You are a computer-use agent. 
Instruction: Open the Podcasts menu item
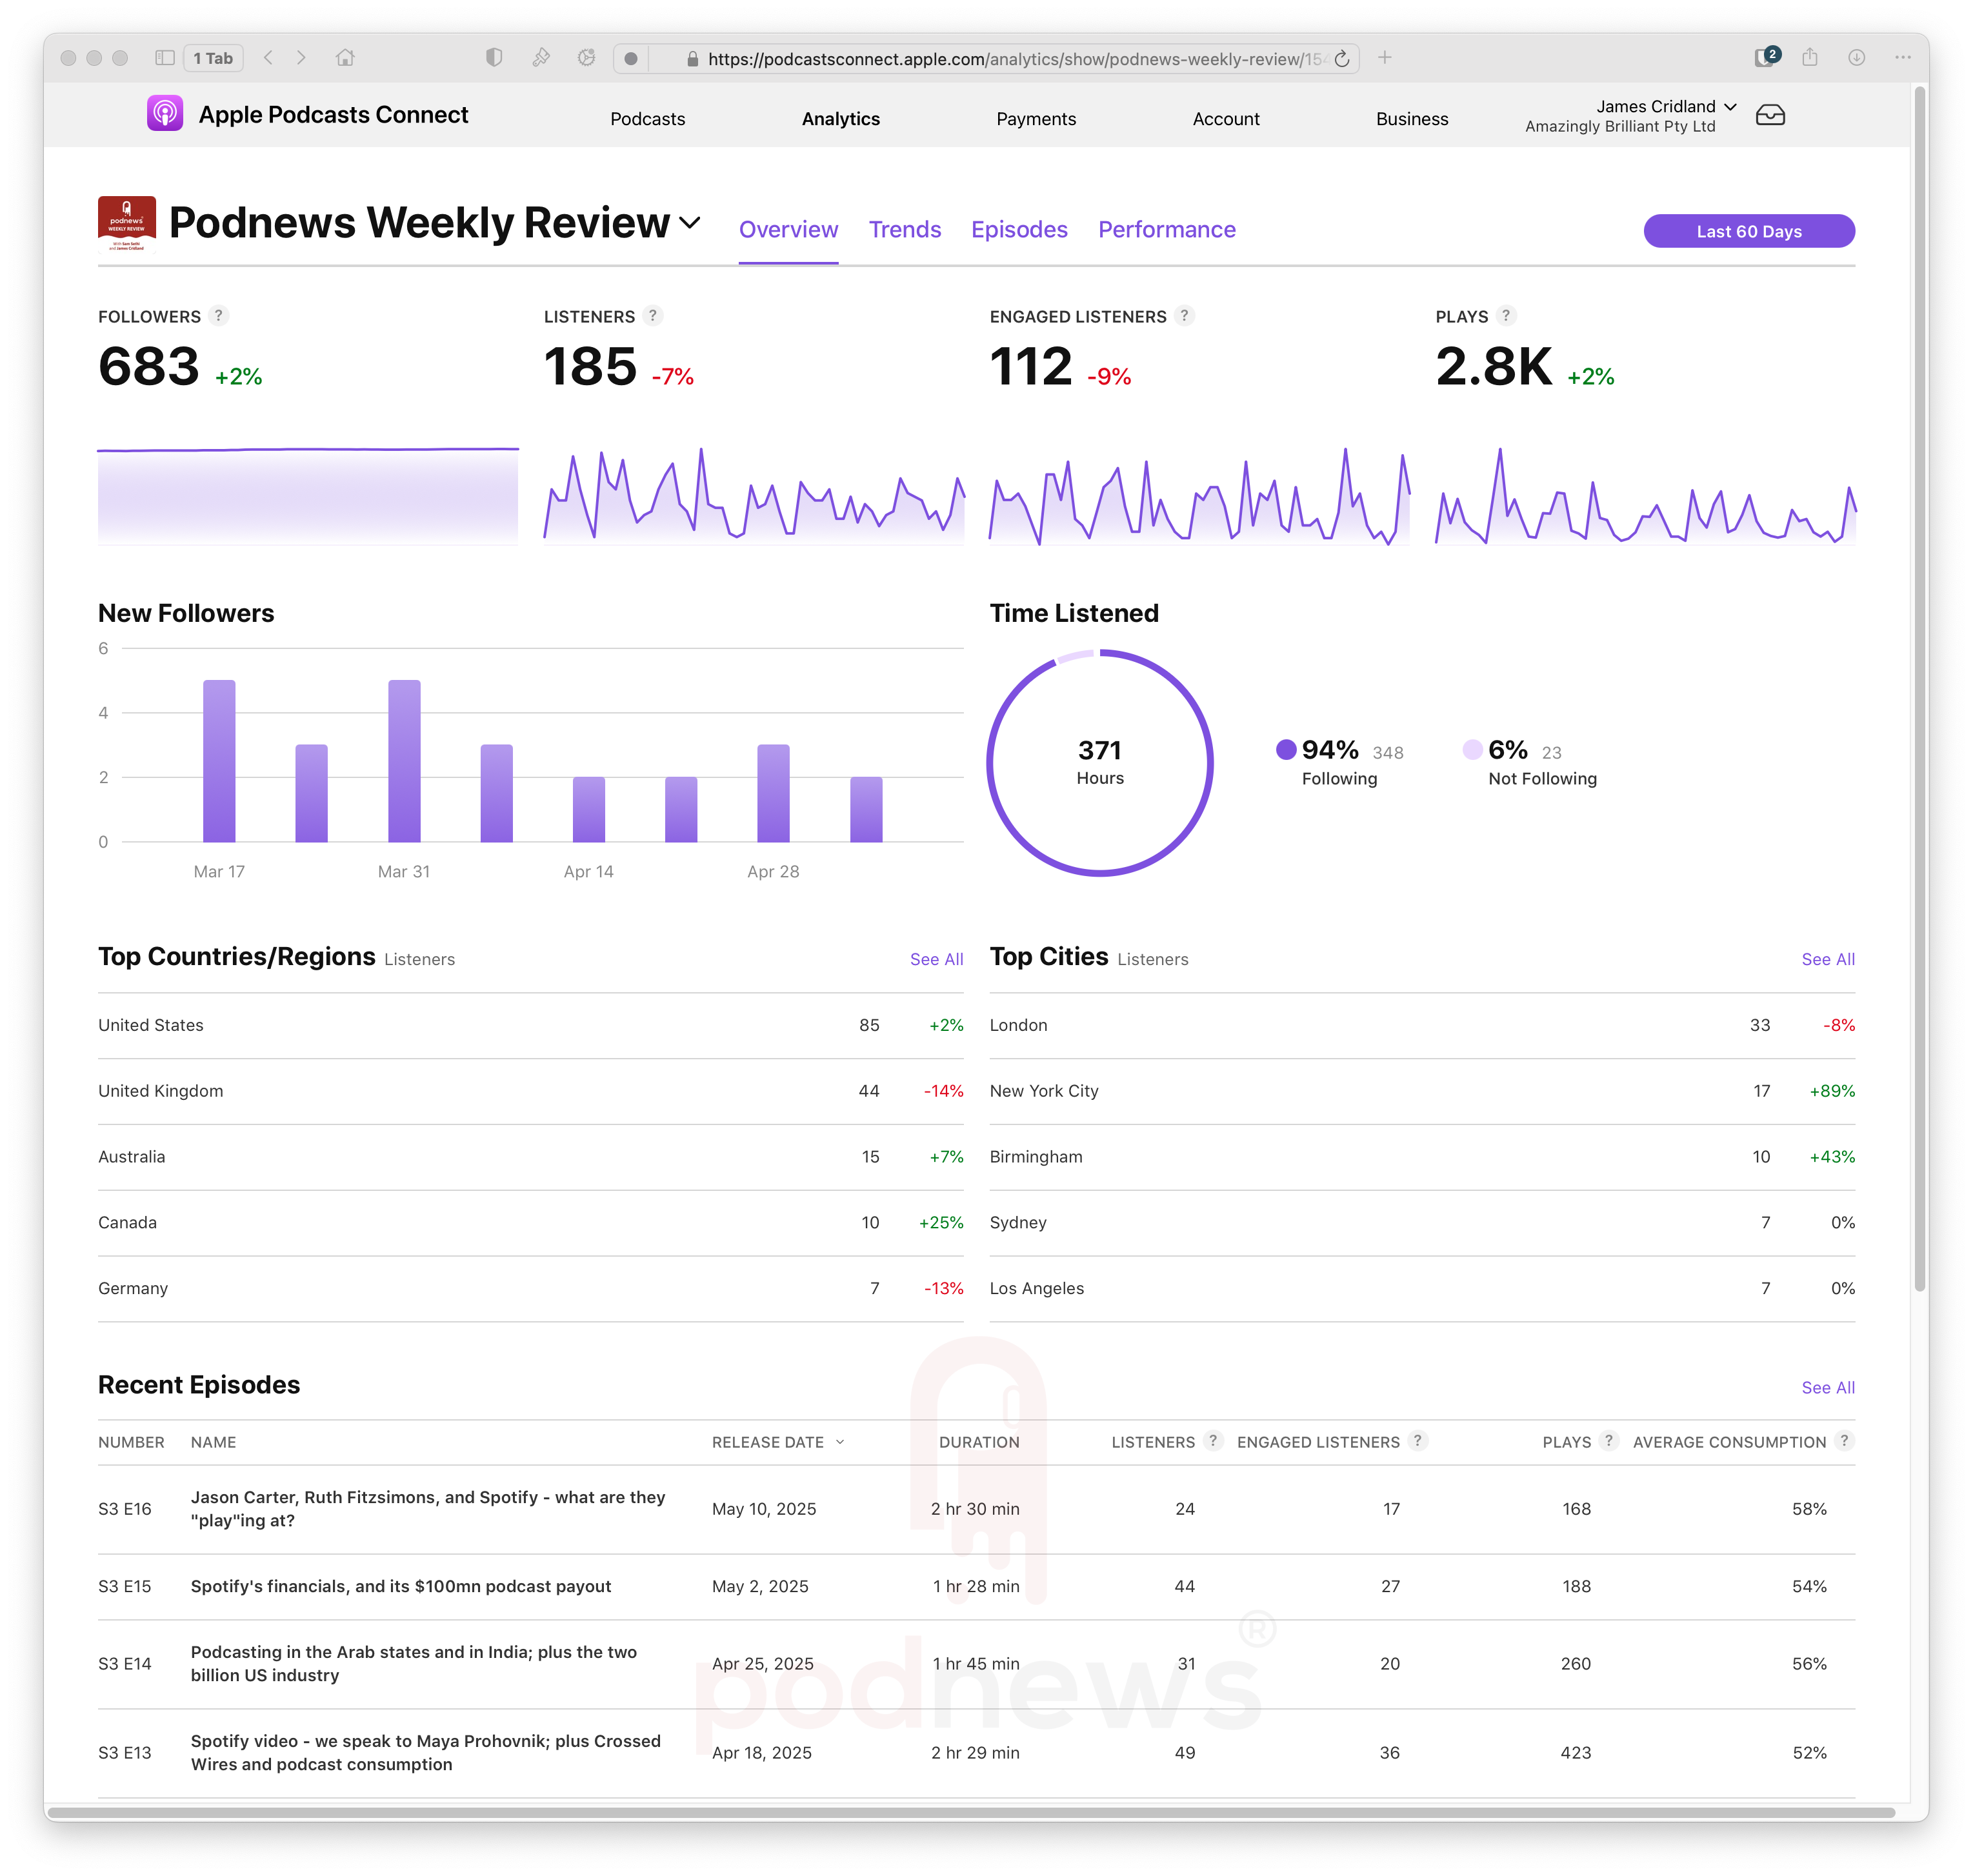pos(647,119)
